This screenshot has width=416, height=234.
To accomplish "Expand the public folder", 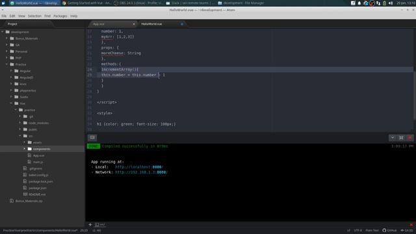I will click(20, 129).
